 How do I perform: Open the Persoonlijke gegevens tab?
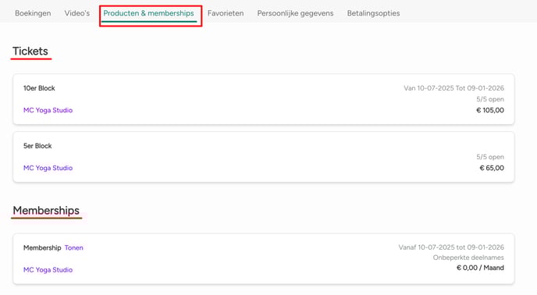tap(295, 13)
